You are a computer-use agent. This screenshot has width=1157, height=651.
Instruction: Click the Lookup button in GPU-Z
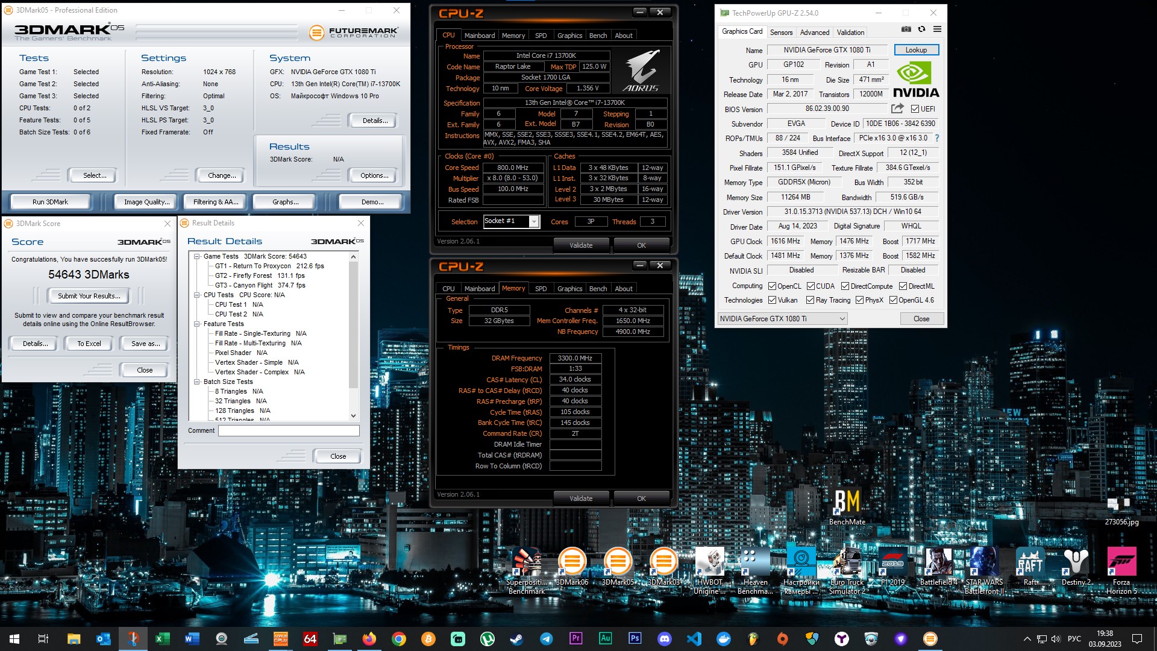[x=916, y=50]
